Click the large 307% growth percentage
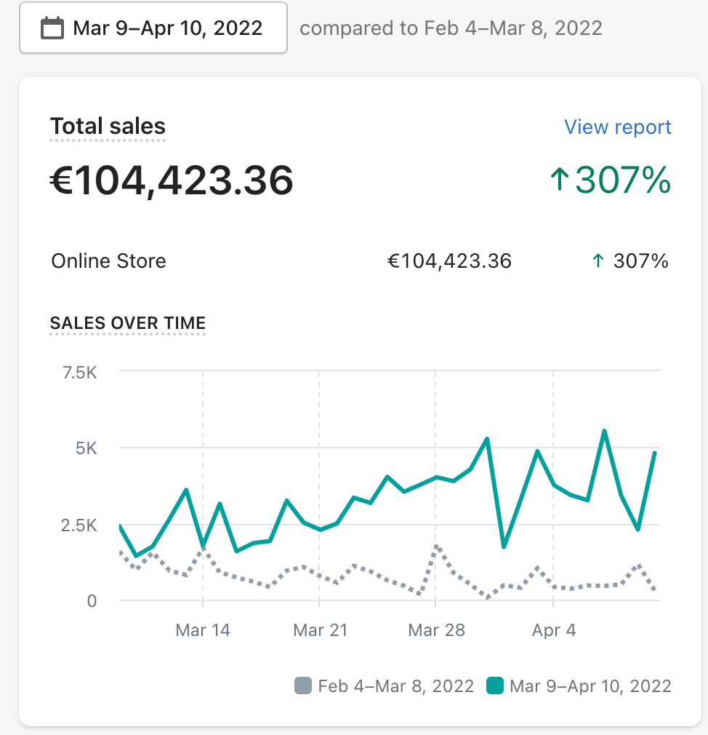The image size is (708, 735). pos(623,180)
